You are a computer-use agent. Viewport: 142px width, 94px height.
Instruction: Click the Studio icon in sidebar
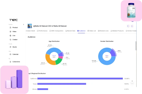pyautogui.click(x=10, y=47)
